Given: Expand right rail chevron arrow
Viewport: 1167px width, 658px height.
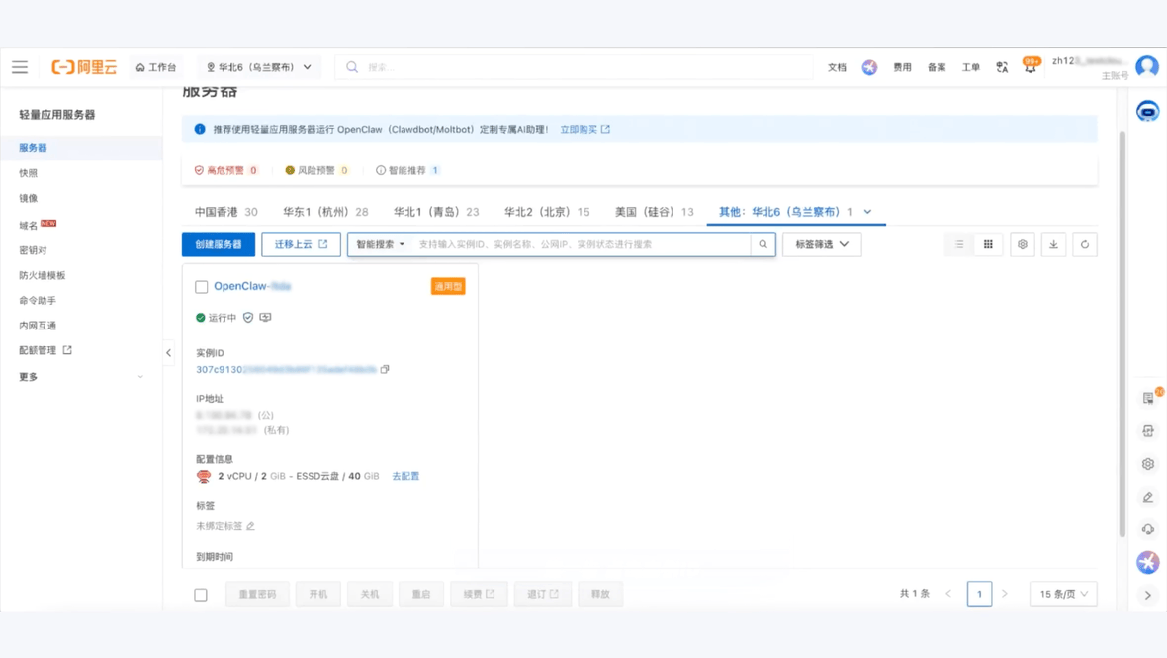Looking at the screenshot, I should 1147,595.
